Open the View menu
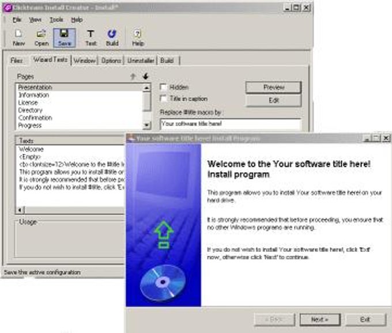Screen dimensions: 392x333 [x=35, y=20]
